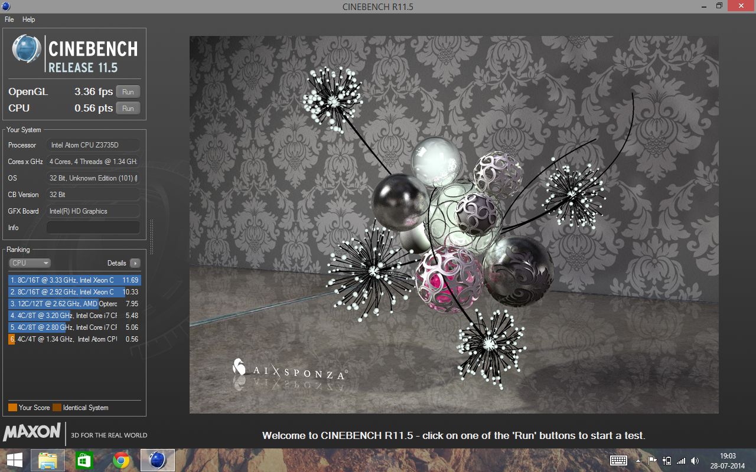The width and height of the screenshot is (756, 472).
Task: Select ranking row 2 with score 10.33
Action: click(x=74, y=292)
